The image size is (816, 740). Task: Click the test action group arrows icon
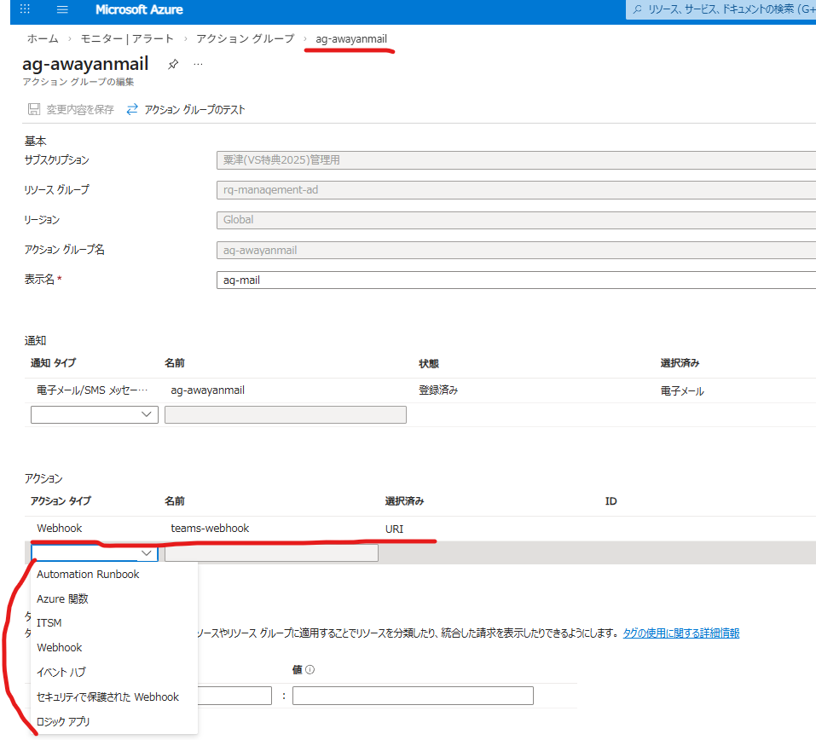click(132, 109)
